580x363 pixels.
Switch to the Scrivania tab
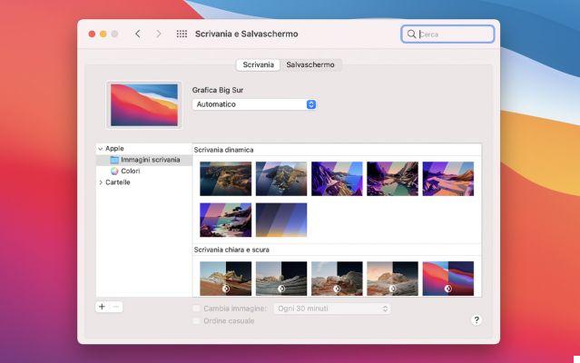pos(258,64)
